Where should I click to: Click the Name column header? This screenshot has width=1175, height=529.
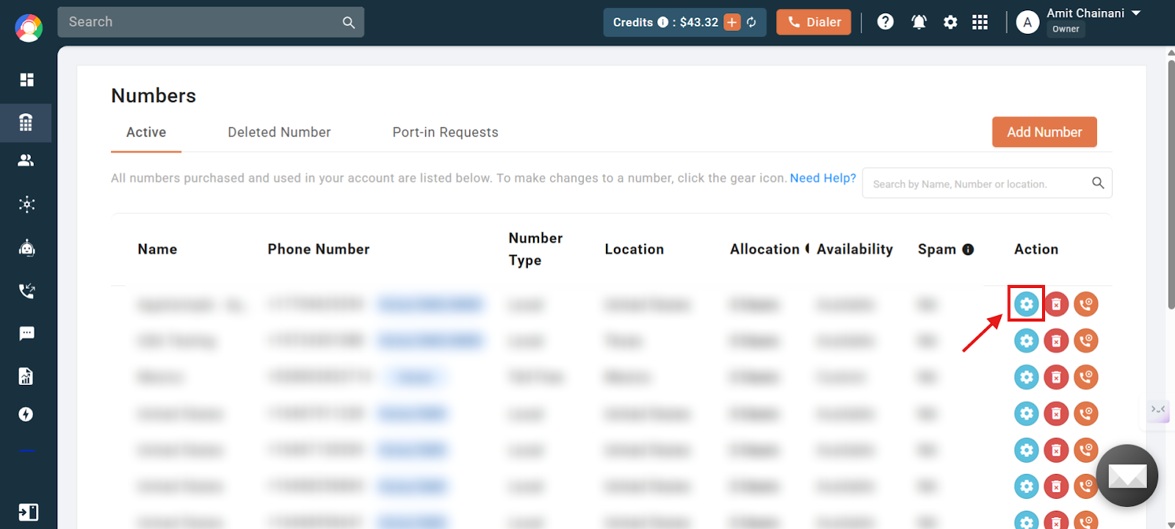pos(157,249)
